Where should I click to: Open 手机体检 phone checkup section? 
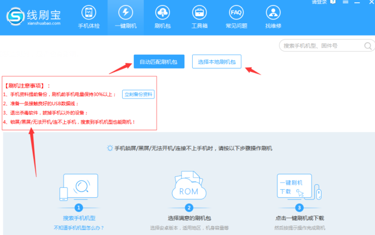click(89, 17)
